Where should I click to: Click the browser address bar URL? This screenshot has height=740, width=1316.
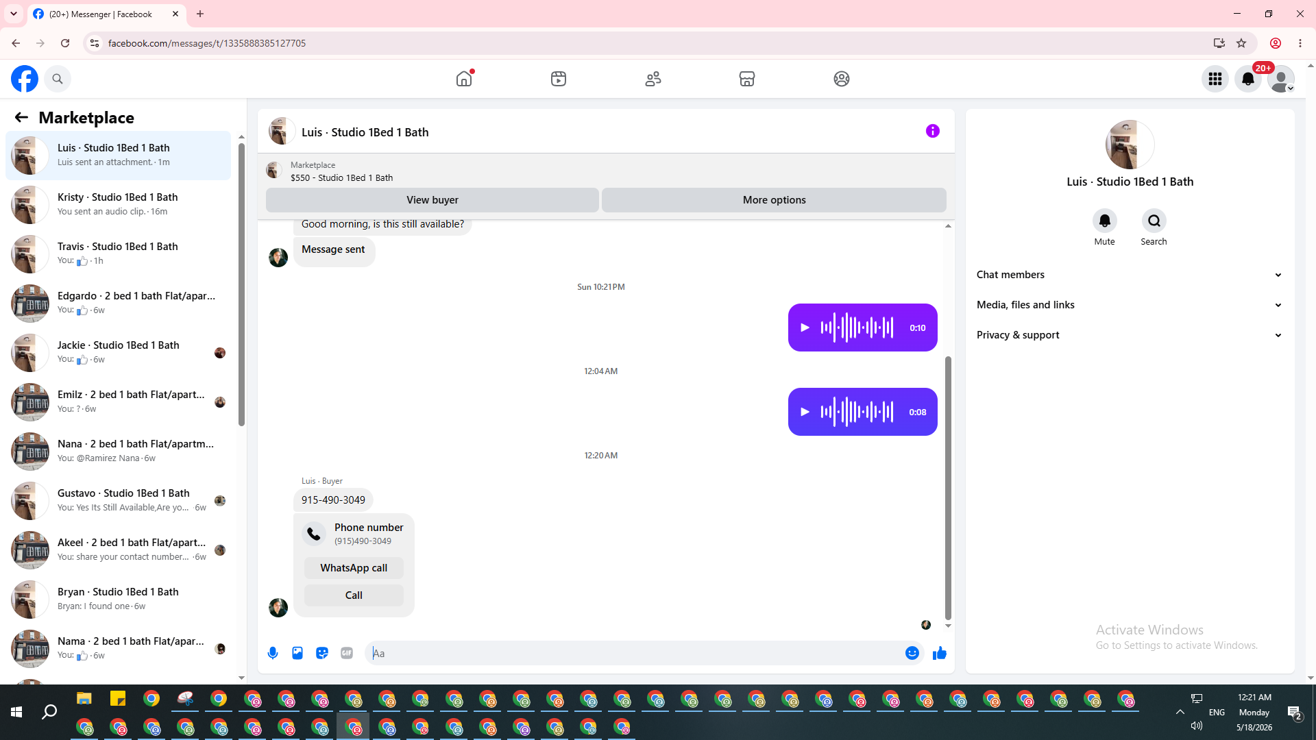[207, 43]
